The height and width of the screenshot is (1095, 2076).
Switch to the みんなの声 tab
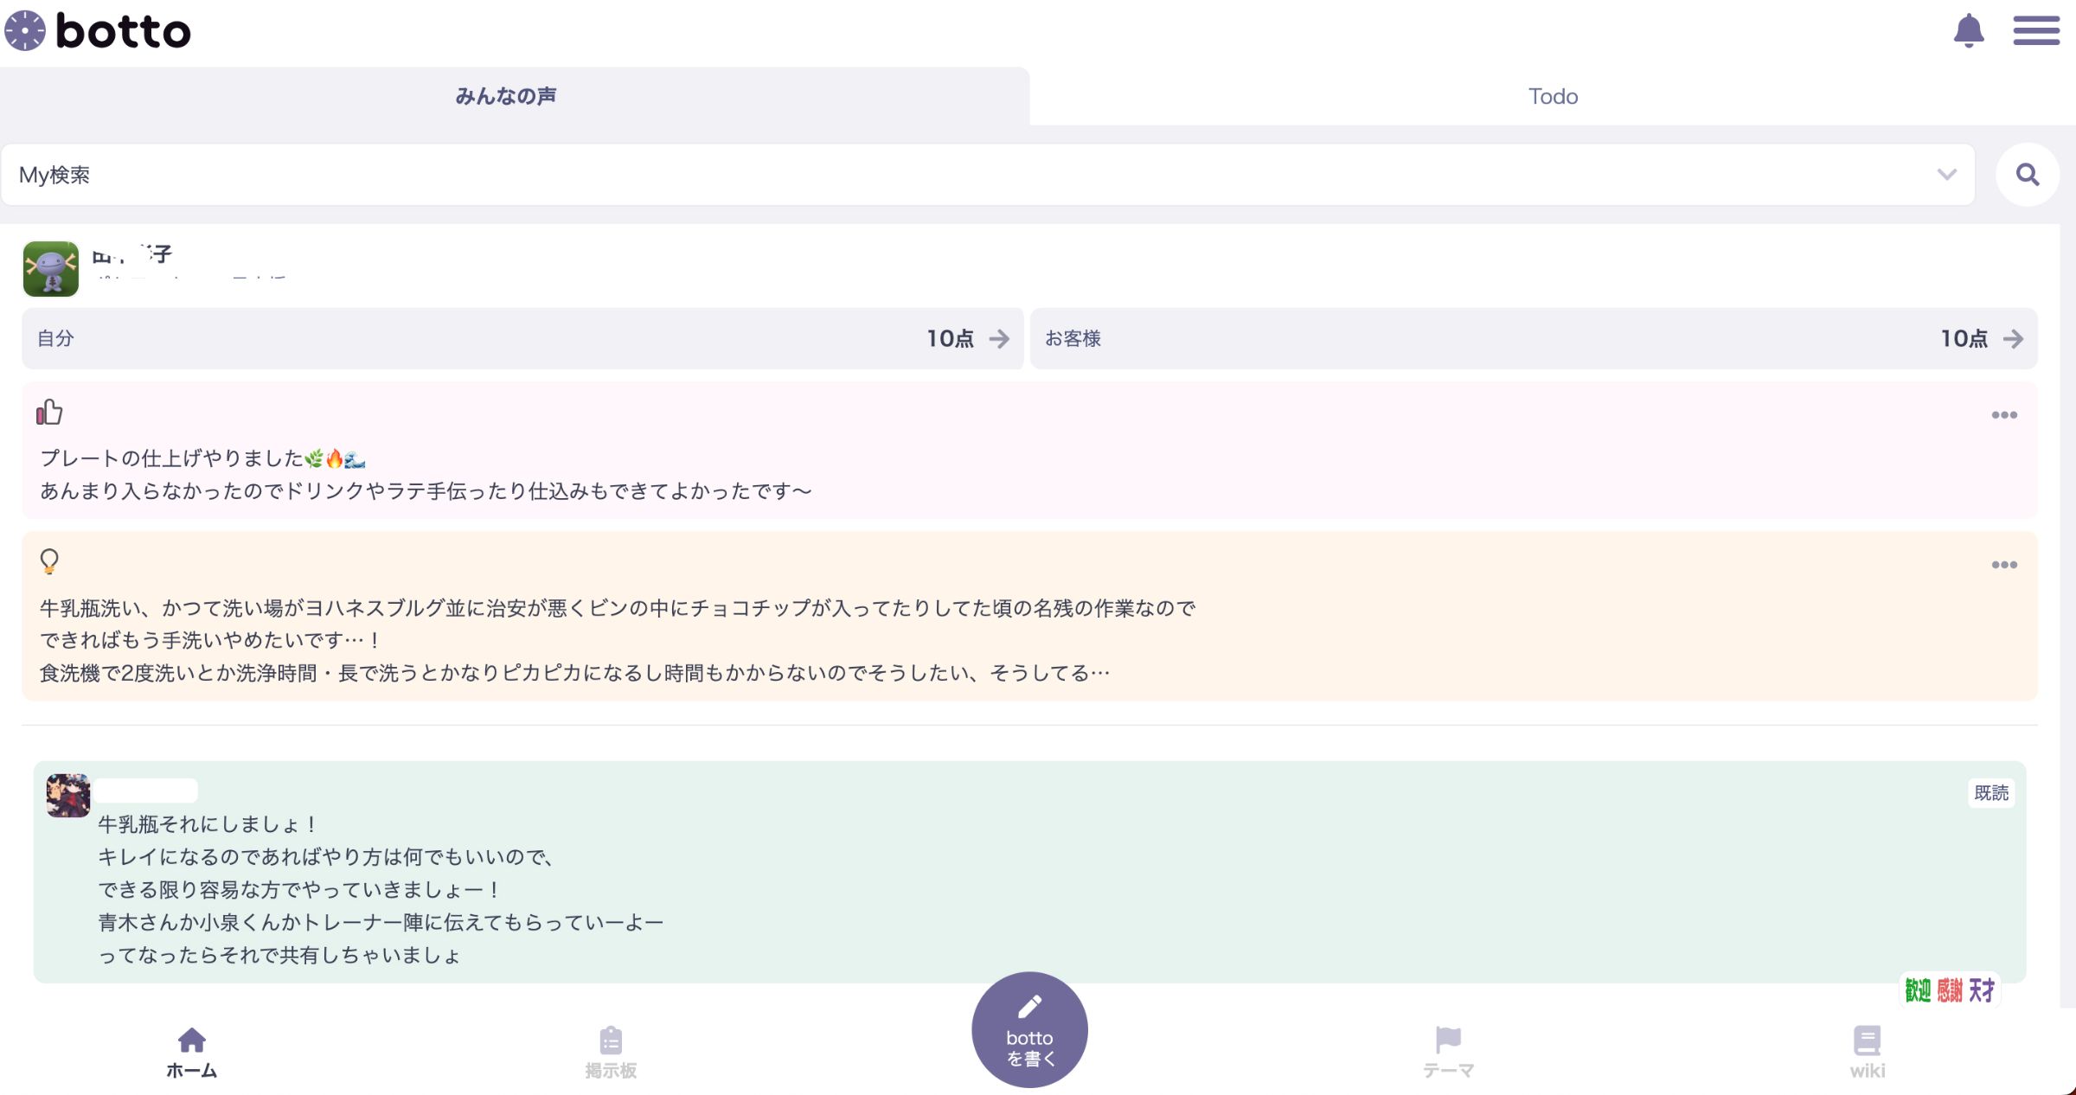point(506,96)
